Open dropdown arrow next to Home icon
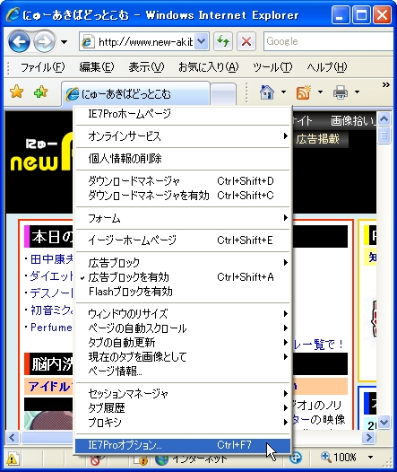The image size is (397, 472). point(283,92)
